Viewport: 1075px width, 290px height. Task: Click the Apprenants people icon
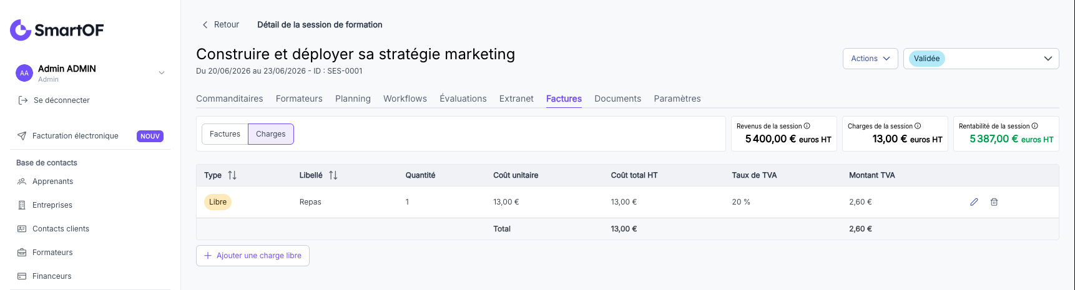point(22,181)
